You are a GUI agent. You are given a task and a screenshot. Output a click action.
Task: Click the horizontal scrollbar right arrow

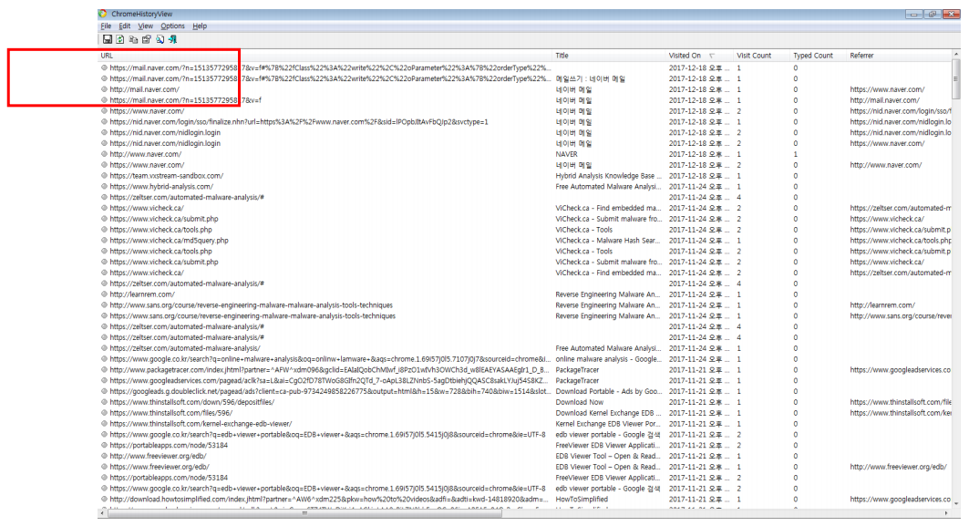point(947,513)
